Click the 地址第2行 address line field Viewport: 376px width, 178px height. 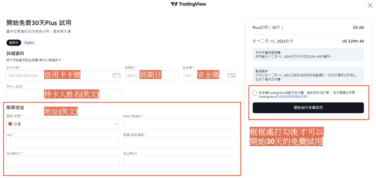(180, 161)
